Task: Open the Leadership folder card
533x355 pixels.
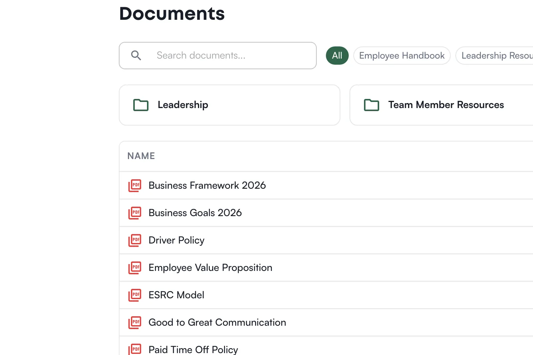Action: [230, 105]
